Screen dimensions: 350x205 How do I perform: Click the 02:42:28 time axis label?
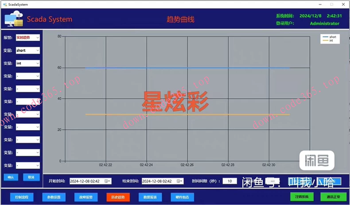tap(228, 165)
